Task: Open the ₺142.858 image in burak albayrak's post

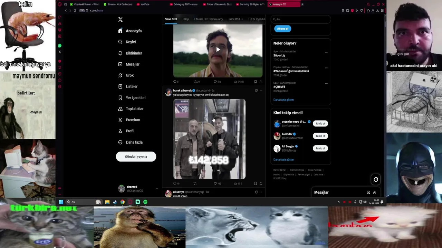Action: 209,139
